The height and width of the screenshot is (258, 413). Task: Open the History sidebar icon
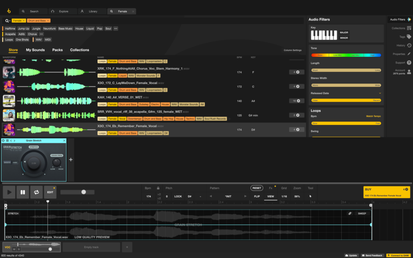coord(409,45)
